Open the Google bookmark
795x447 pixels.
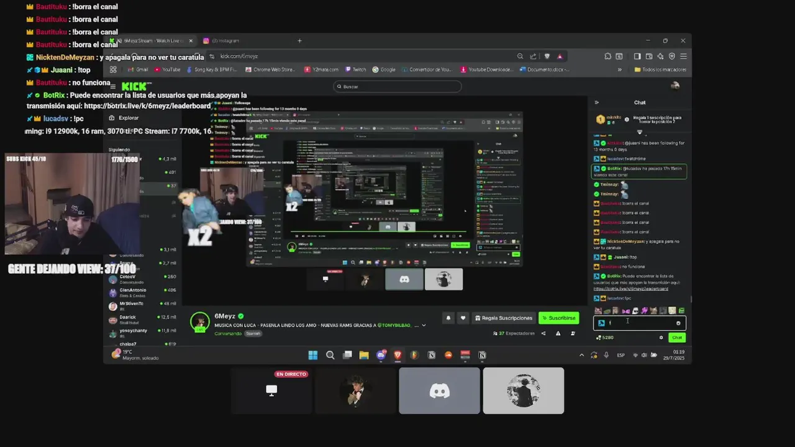[x=384, y=70]
